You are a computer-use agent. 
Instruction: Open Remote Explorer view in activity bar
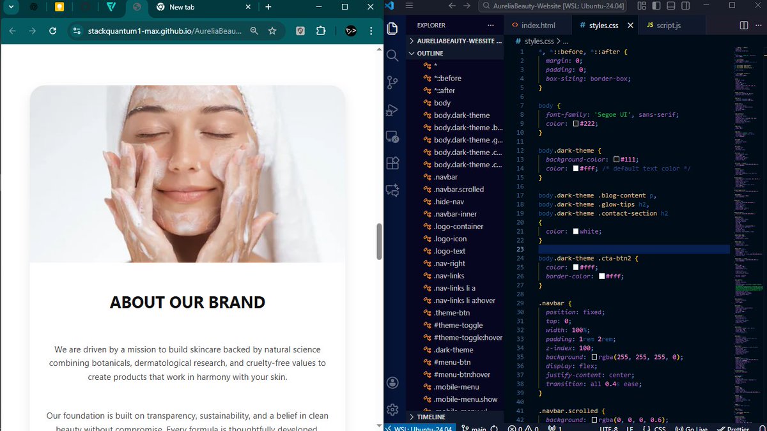pos(392,137)
